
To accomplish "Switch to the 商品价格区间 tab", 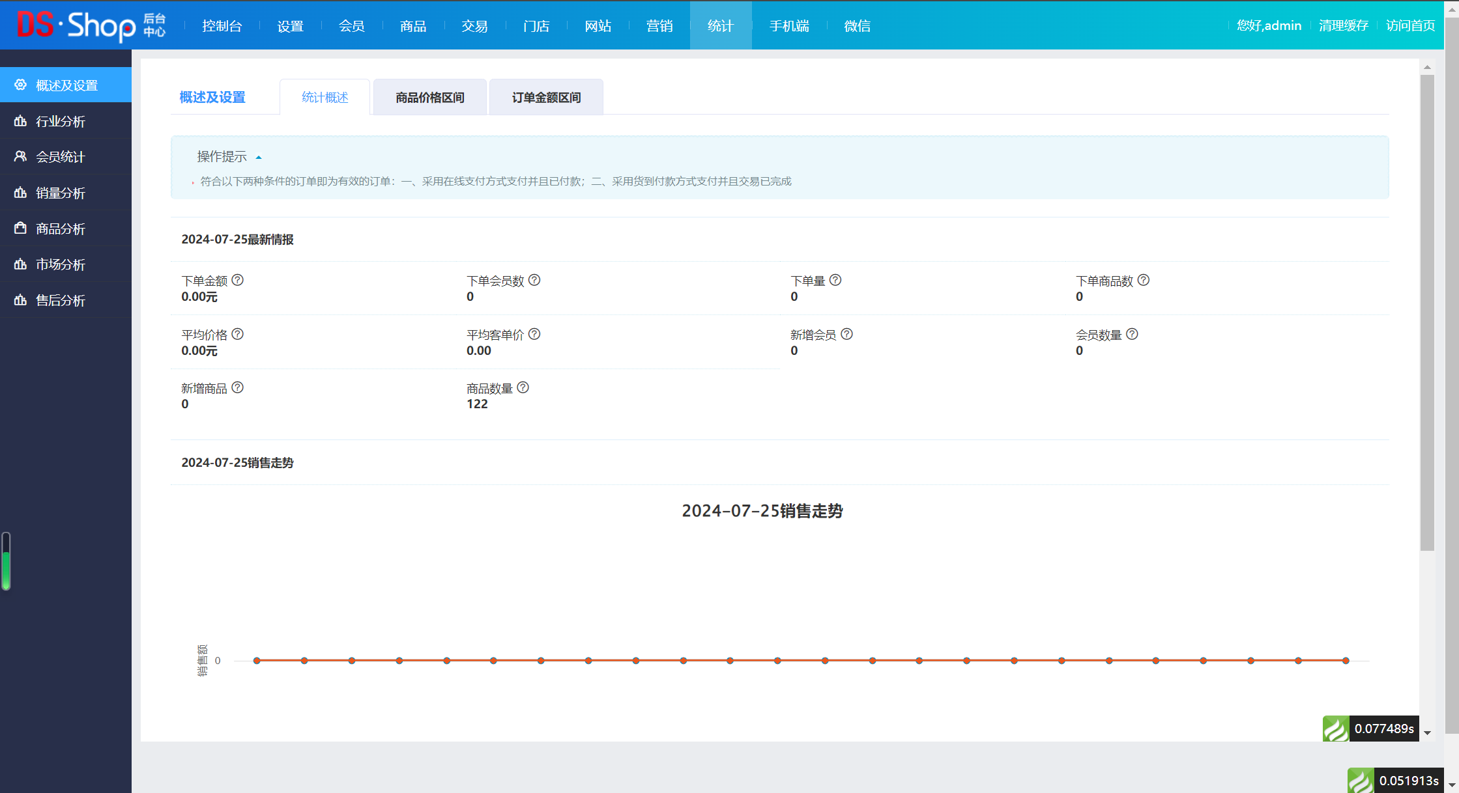I will coord(429,98).
